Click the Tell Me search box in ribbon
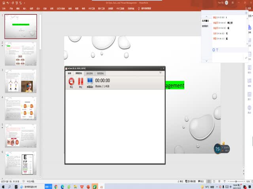Image resolution: width=253 pixels, height=189 pixels. (x=146, y=8)
